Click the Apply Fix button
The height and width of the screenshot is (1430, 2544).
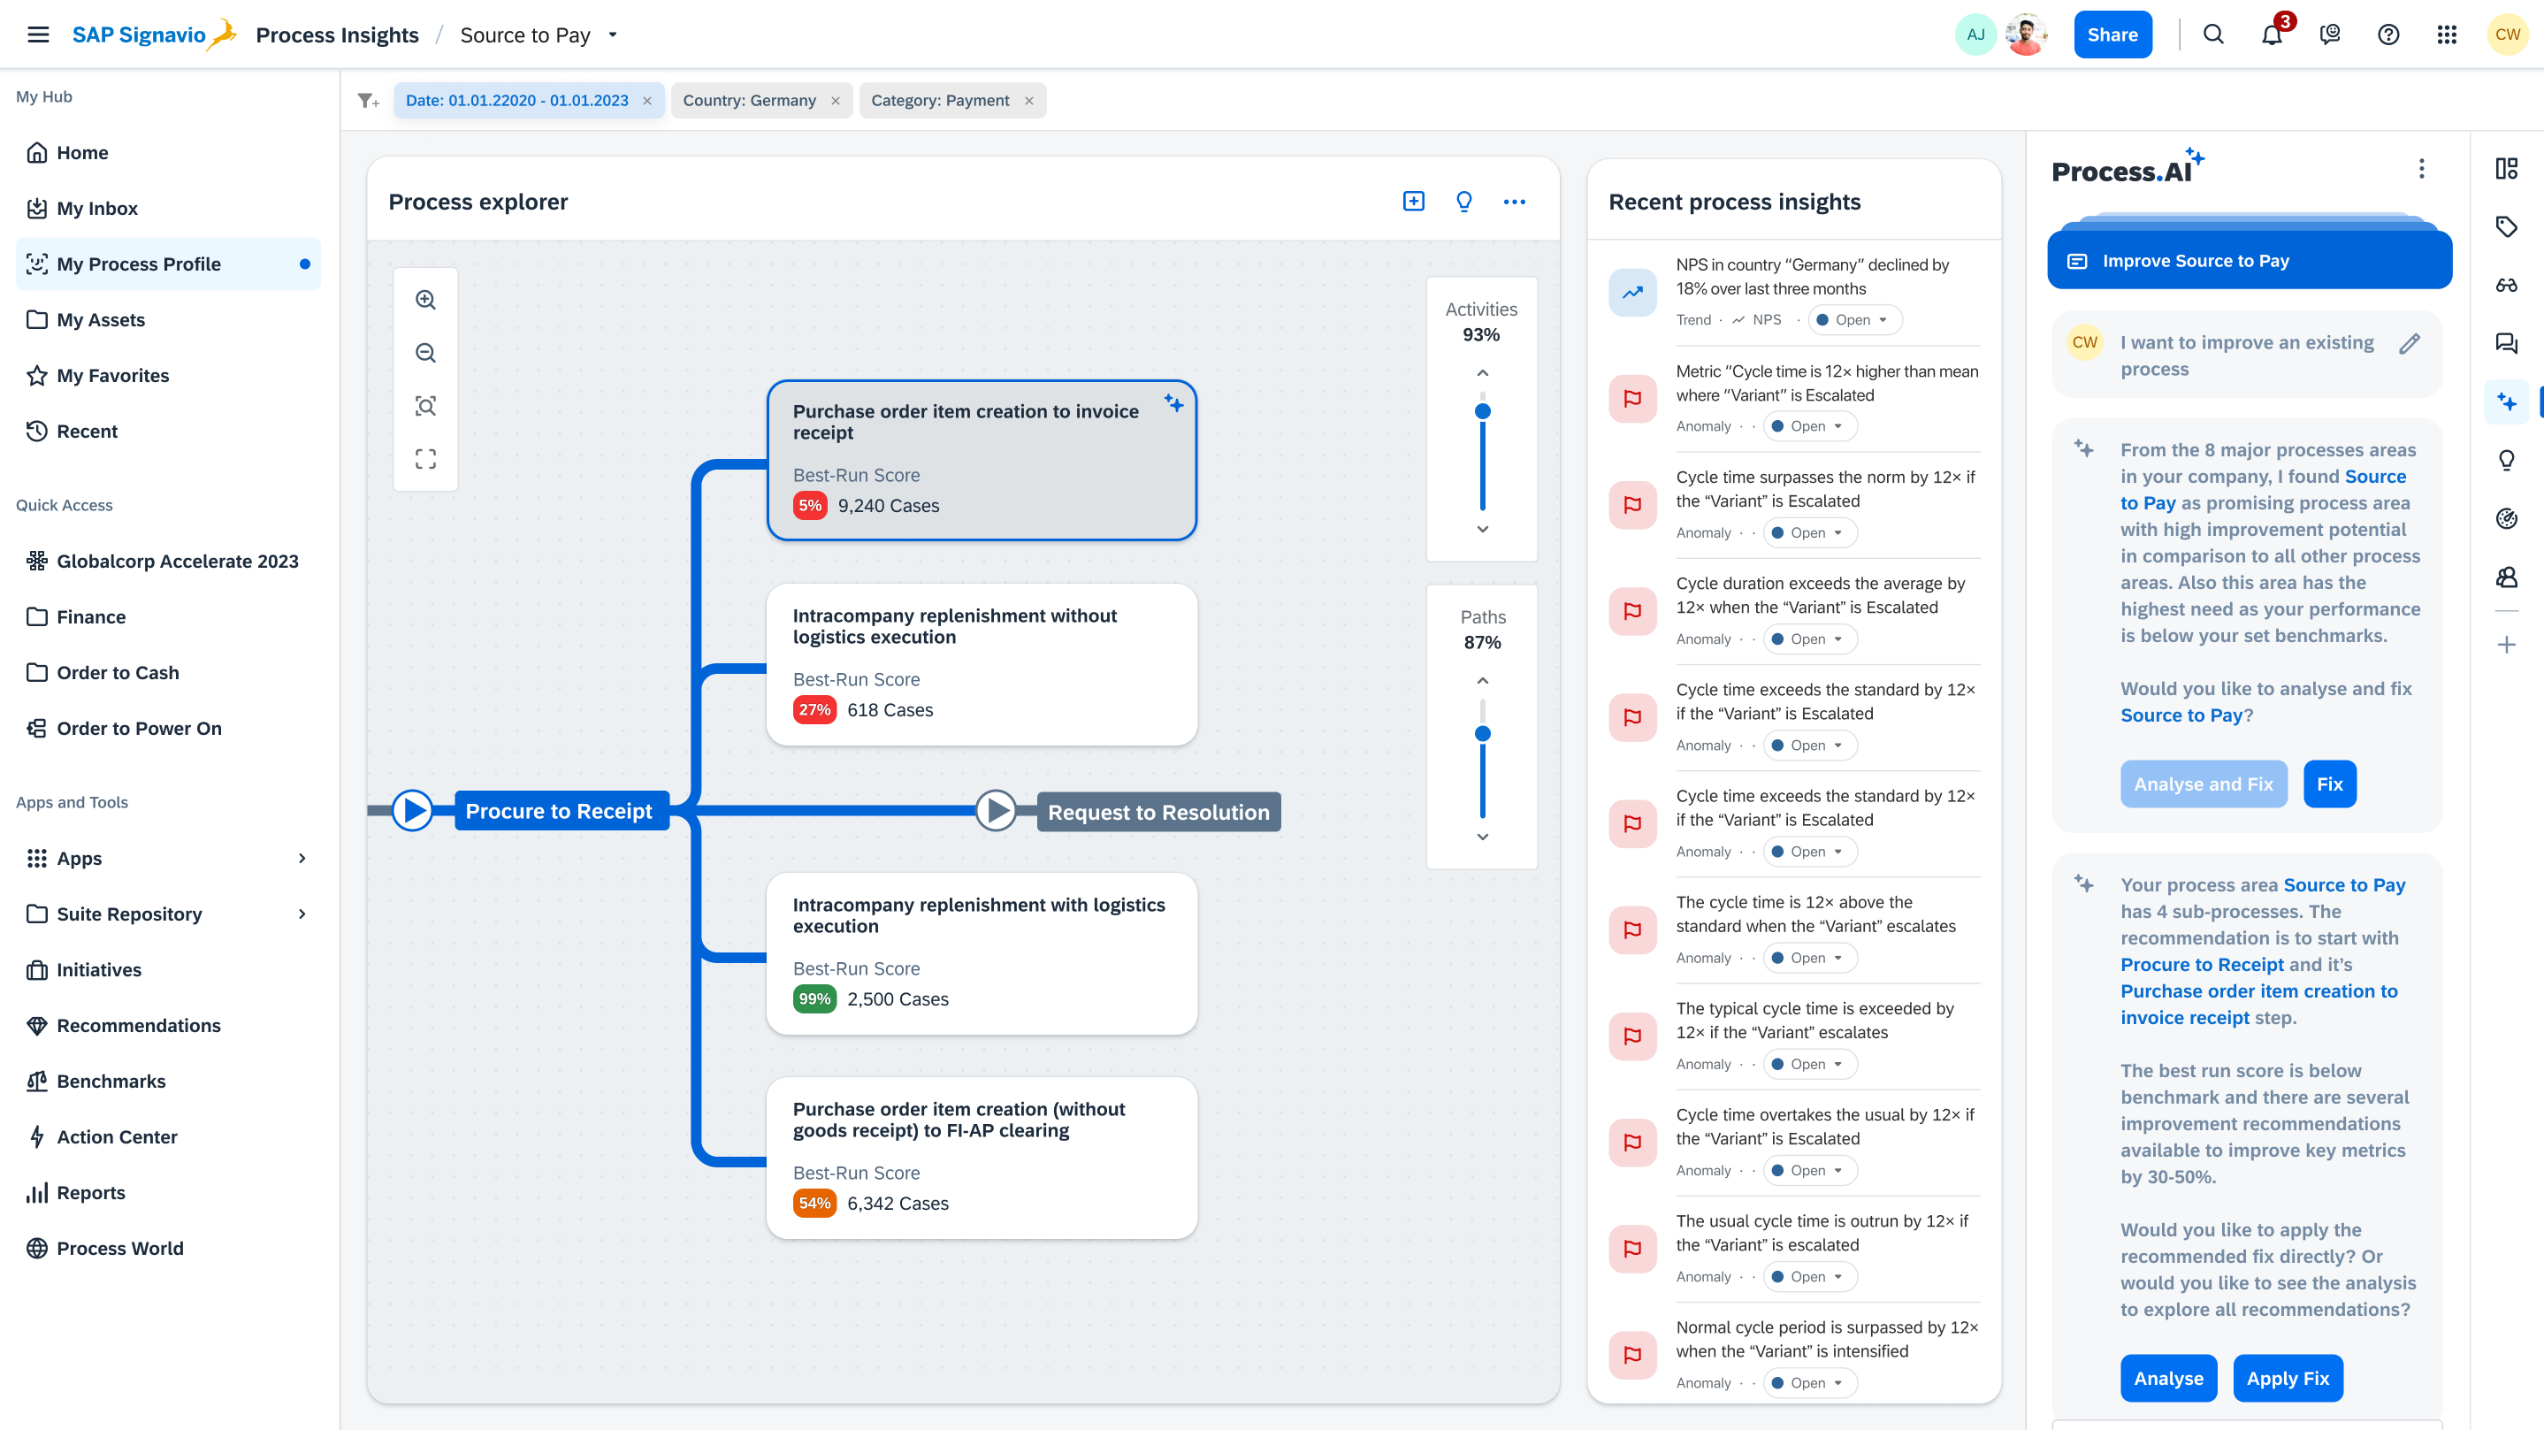pyautogui.click(x=2288, y=1378)
